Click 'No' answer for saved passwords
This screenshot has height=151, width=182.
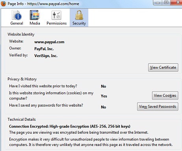click(104, 107)
